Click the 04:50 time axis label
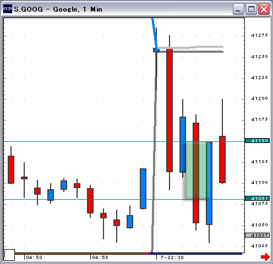Screen dimensions: 273x264 [x=34, y=257]
